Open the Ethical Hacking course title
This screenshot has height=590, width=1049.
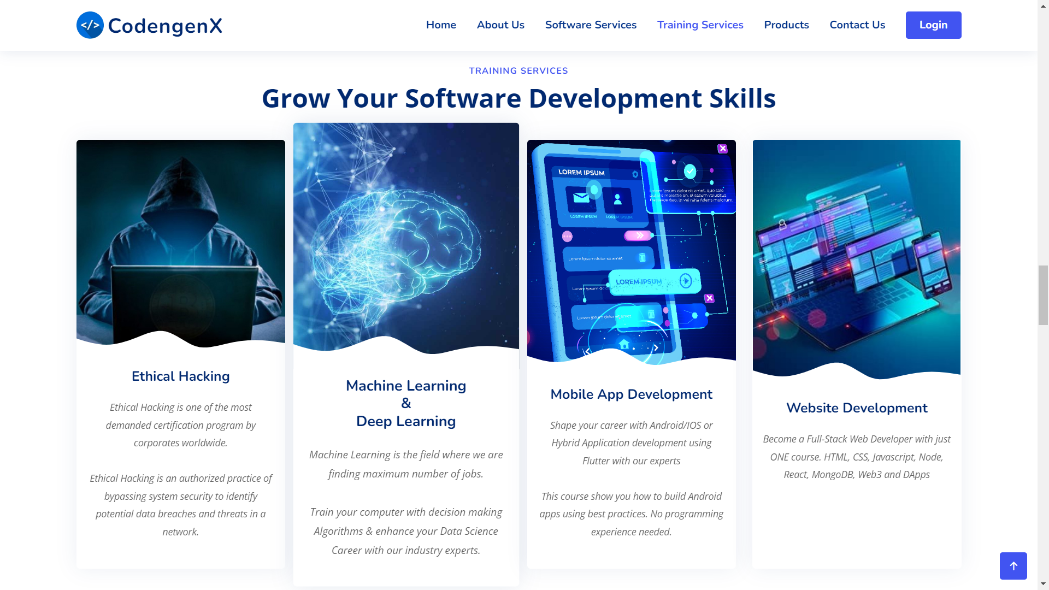(x=181, y=376)
